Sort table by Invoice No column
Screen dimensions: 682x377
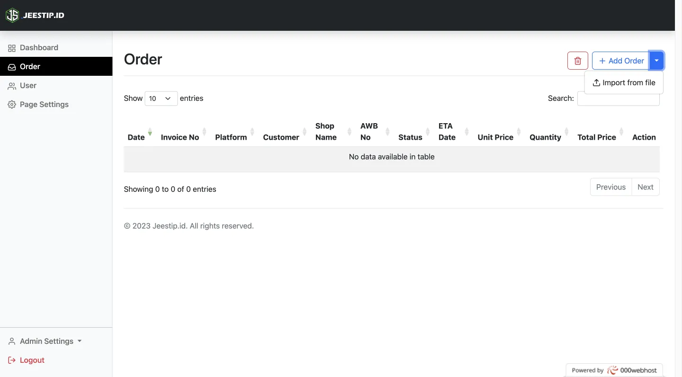(184, 132)
